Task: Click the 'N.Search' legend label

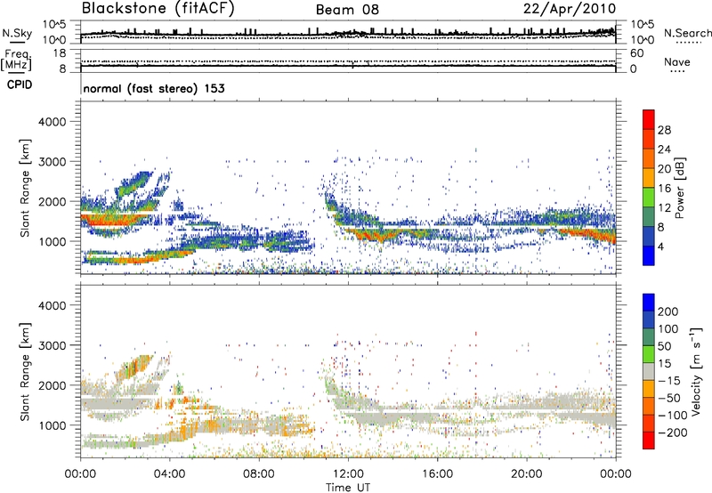Action: point(687,33)
